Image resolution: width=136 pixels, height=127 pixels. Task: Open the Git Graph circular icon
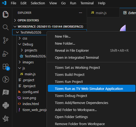click(6, 79)
